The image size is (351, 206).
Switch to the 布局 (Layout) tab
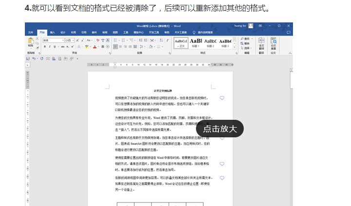click(x=74, y=33)
